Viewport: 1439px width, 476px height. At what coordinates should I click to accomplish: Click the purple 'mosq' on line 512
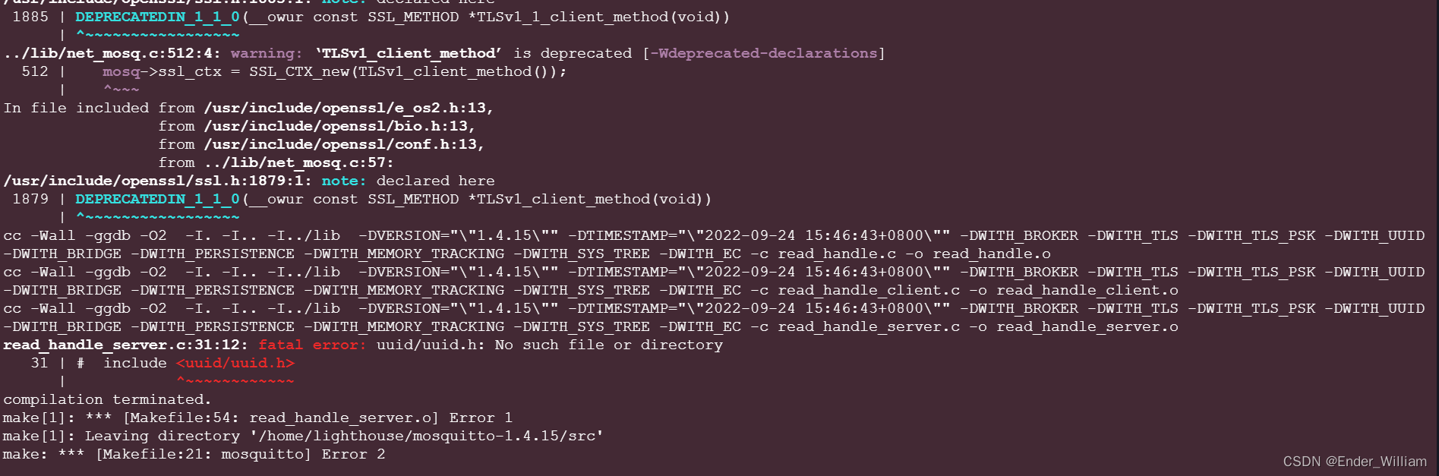(x=121, y=72)
